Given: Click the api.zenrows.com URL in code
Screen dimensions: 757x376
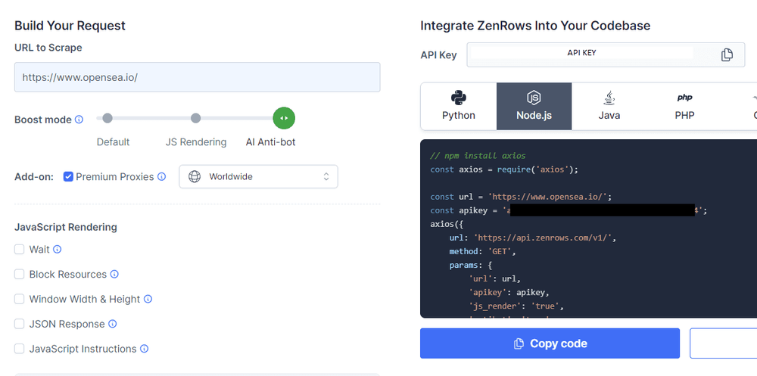Looking at the screenshot, I should 544,238.
